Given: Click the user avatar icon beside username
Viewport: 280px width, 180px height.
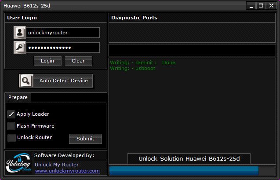Looking at the screenshot, I should coord(20,33).
